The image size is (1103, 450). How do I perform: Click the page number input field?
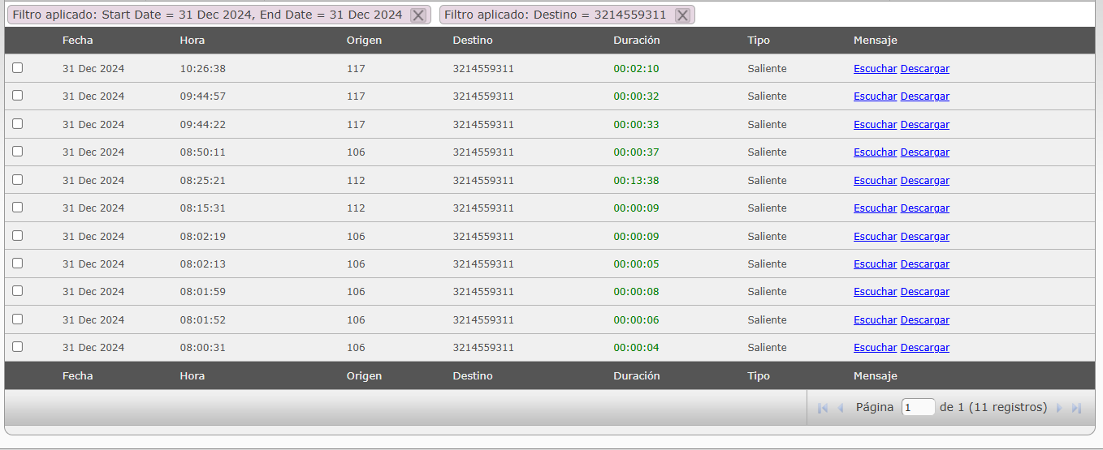click(918, 408)
